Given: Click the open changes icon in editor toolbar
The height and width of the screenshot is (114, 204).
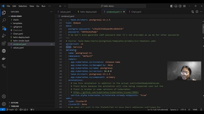Looking at the screenshot, I should pos(193,12).
